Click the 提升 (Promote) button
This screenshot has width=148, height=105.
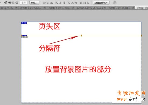[x=24, y=3]
